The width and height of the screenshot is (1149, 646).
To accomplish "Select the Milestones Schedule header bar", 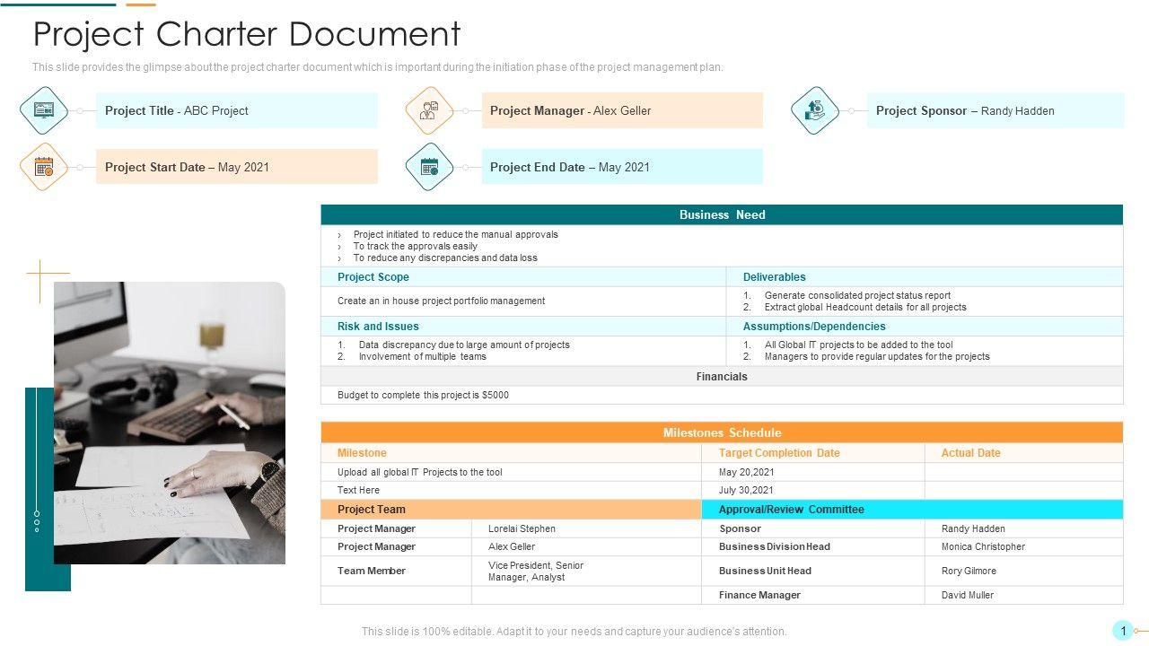I will pos(722,432).
